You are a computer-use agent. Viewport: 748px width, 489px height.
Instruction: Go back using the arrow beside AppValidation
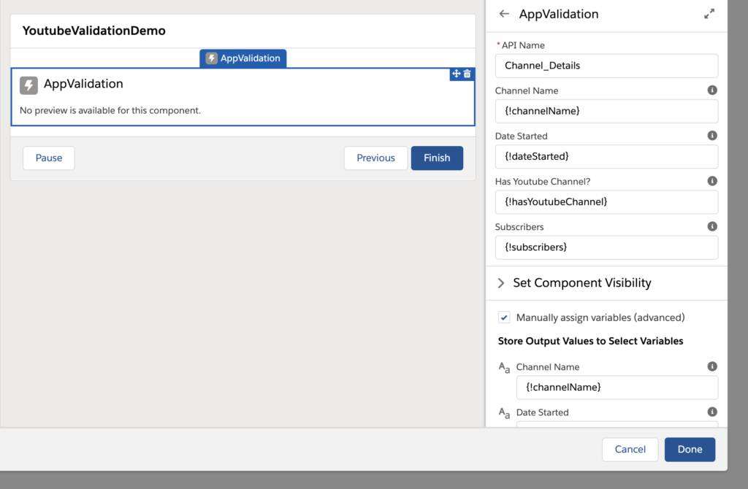(x=504, y=14)
